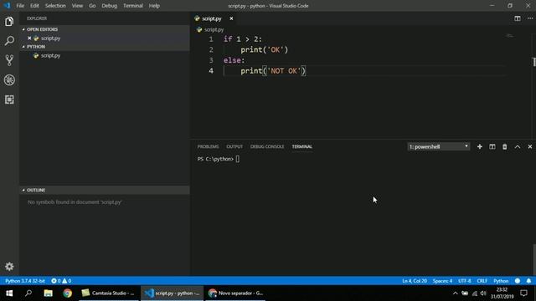
Task: Switch to the Problems panel tab
Action: click(208, 147)
